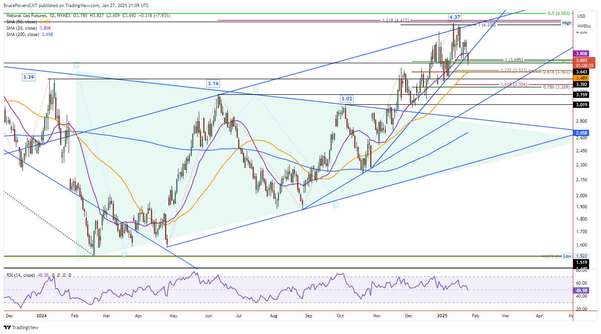The width and height of the screenshot is (601, 334).
Task: Click the Nov label on time axis
Action: pos(377,316)
